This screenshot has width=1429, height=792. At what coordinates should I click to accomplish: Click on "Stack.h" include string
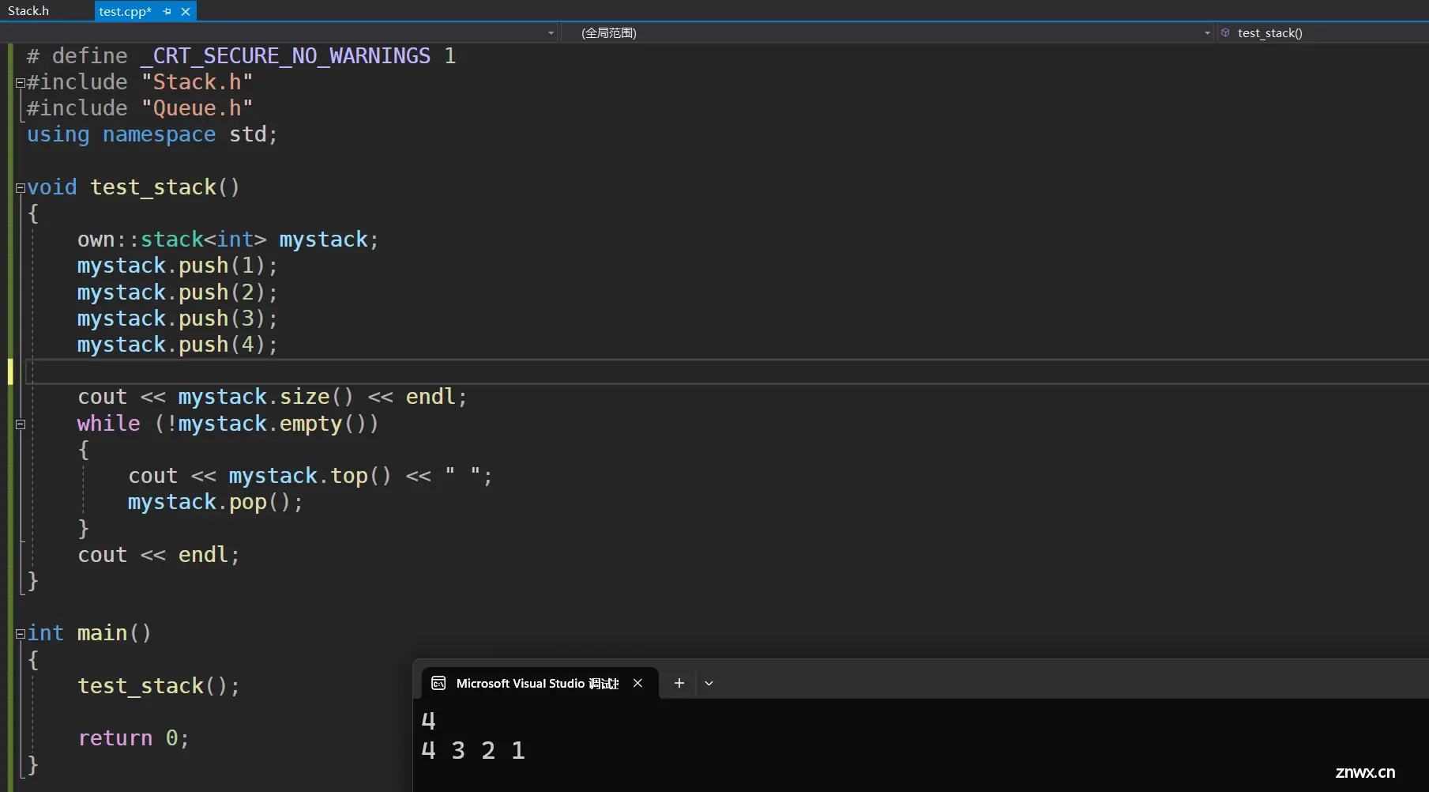(x=197, y=82)
